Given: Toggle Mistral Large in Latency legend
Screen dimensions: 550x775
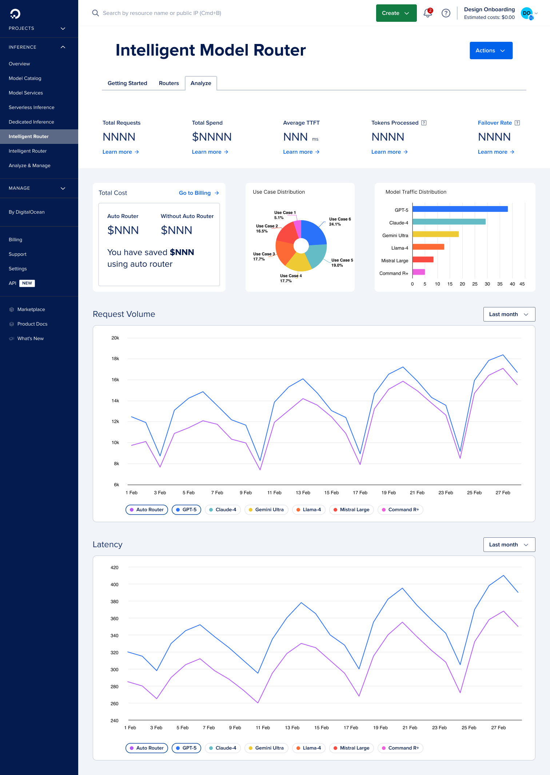Looking at the screenshot, I should (x=351, y=748).
